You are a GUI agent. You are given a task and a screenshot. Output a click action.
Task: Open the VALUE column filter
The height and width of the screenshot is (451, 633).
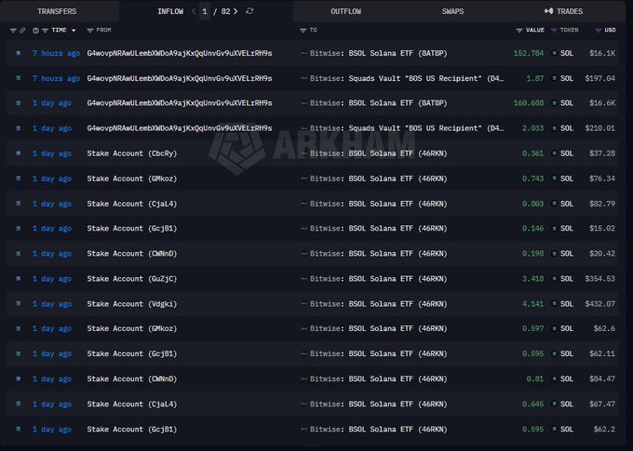519,31
